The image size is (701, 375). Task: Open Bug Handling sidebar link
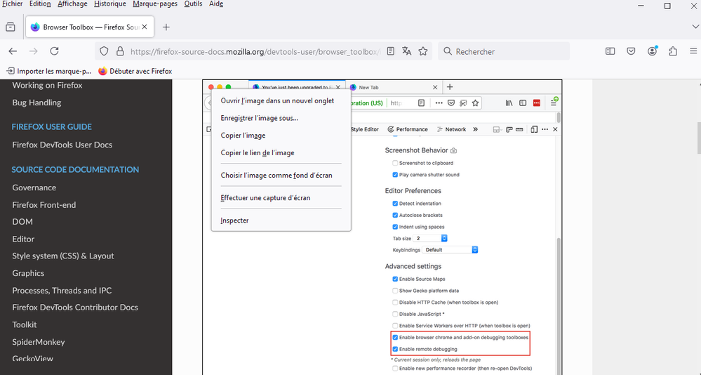point(36,103)
